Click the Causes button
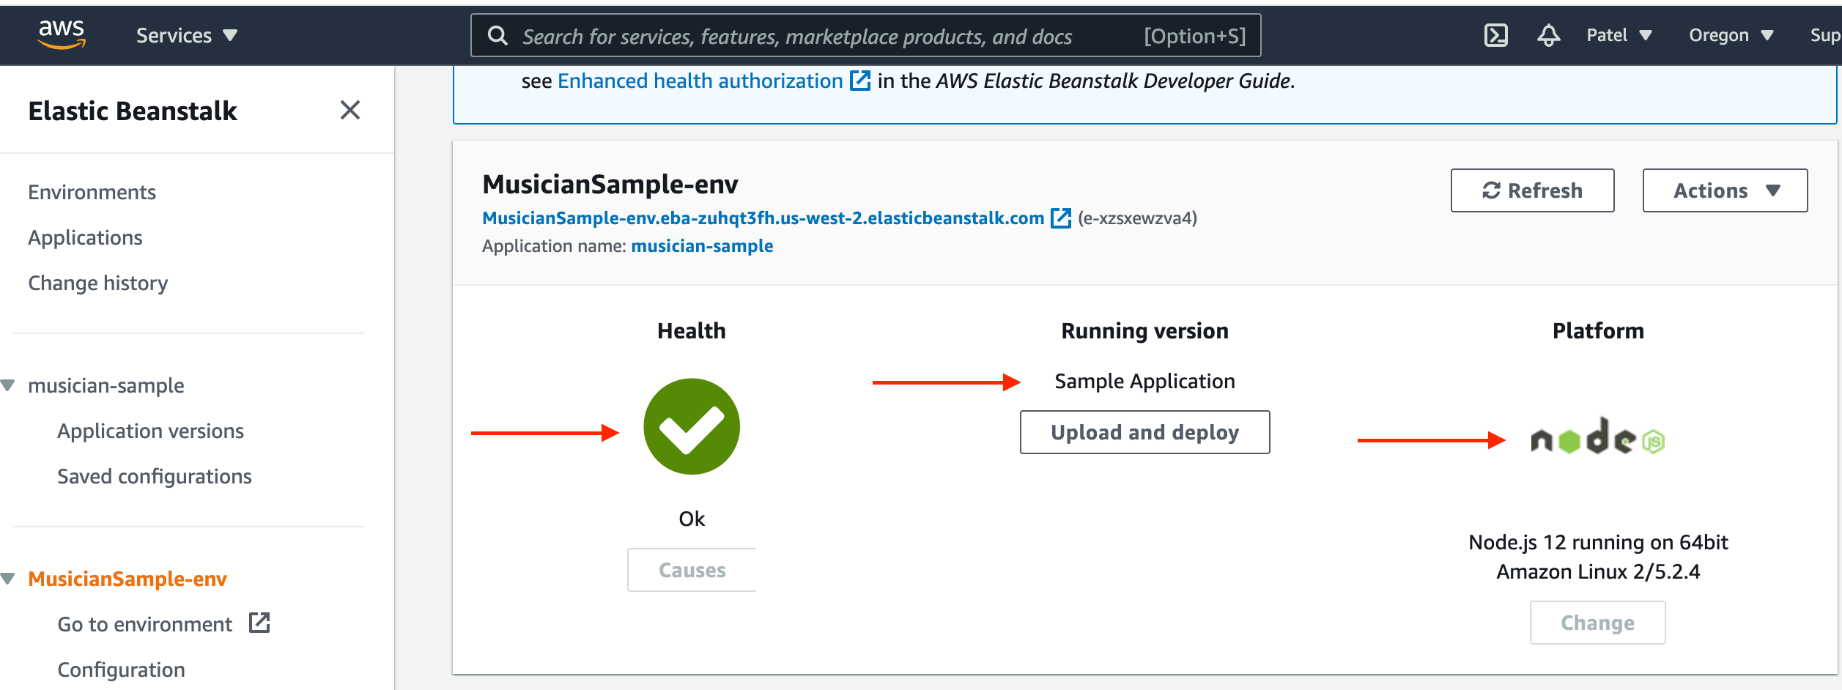Screen dimensions: 1842x690 [x=692, y=570]
